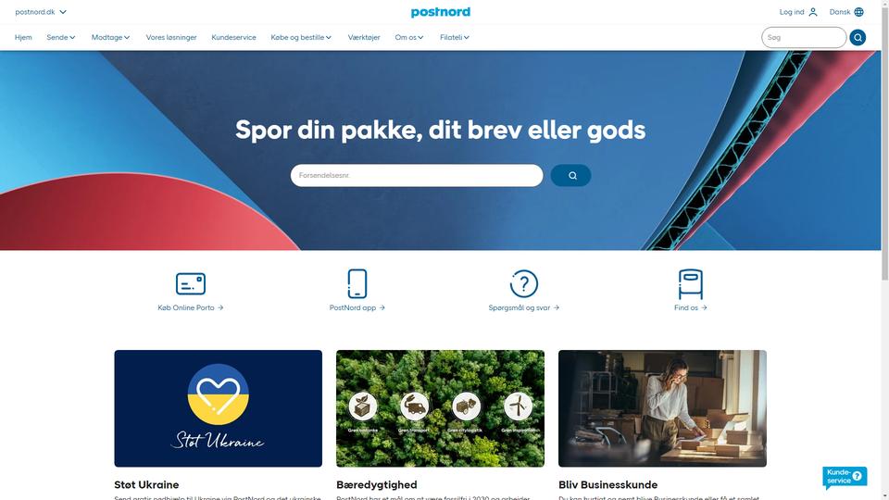This screenshot has width=889, height=500.
Task: Expand the Købe og bestille menu
Action: tap(301, 37)
